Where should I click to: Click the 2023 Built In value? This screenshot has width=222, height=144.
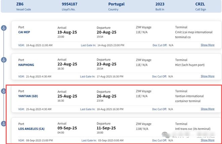tap(160, 4)
